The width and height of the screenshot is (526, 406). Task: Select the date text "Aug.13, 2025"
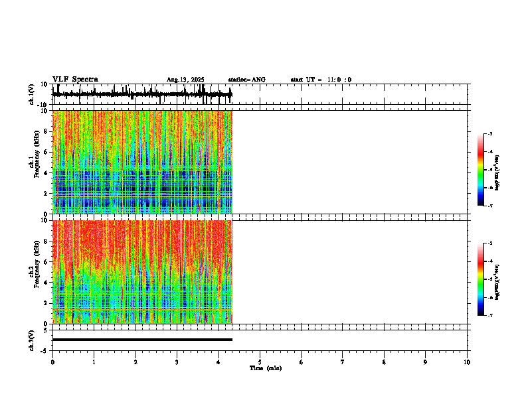click(185, 80)
